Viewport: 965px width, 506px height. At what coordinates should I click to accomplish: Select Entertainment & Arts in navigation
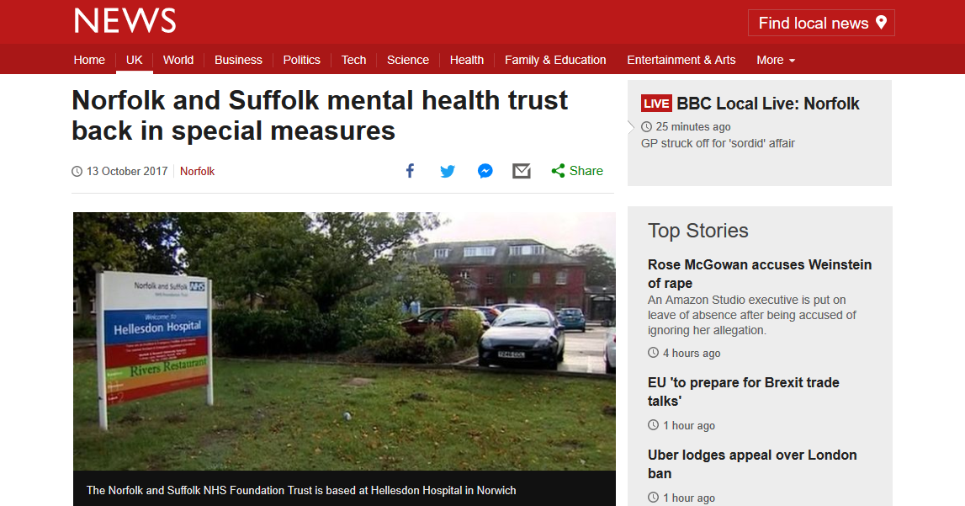click(681, 60)
